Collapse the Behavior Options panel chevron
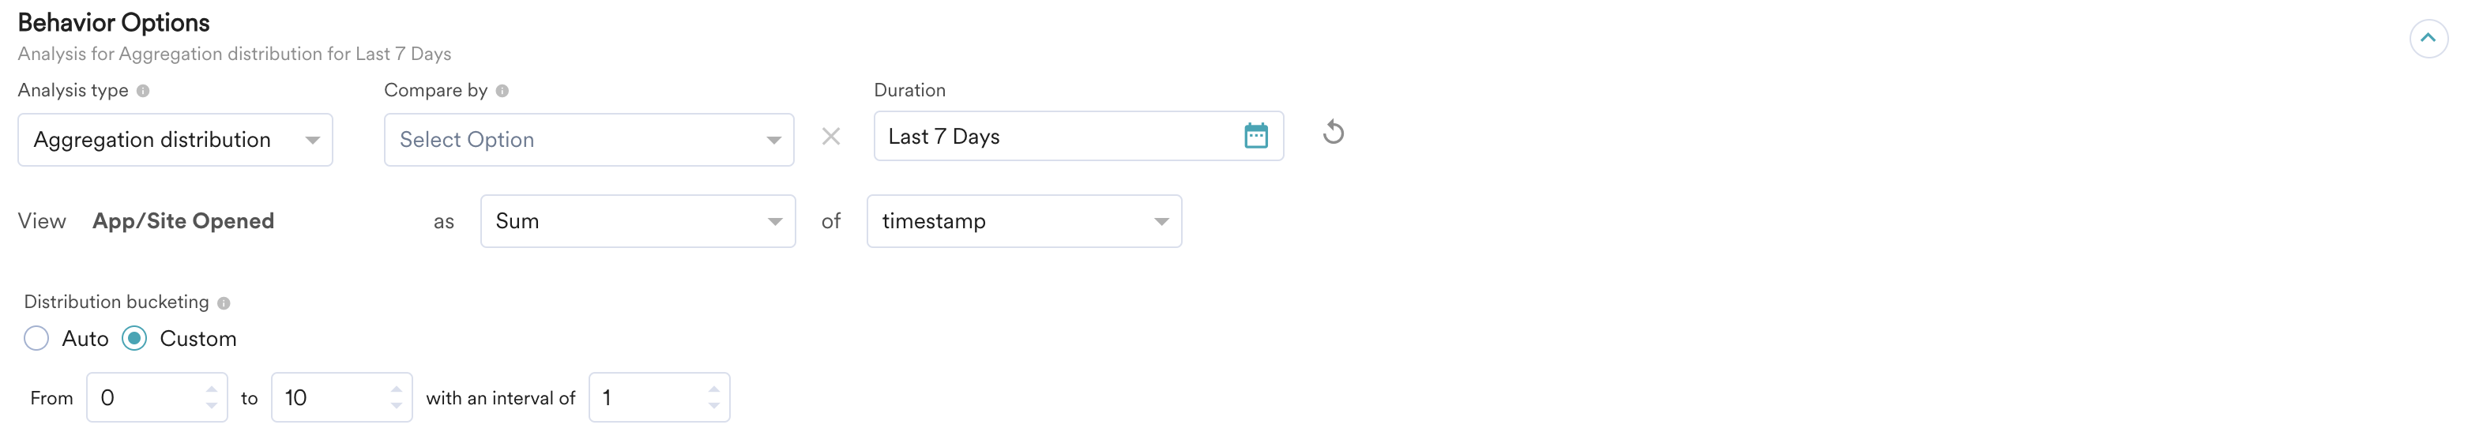 click(x=2427, y=39)
